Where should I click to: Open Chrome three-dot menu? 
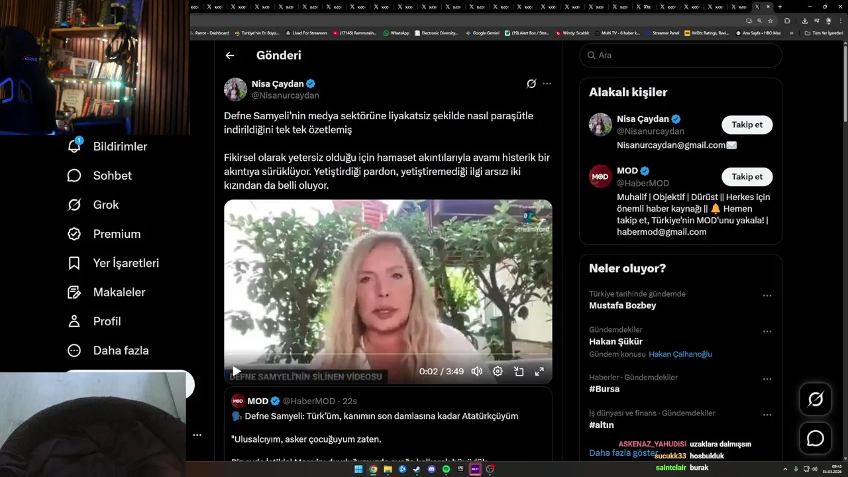coord(840,21)
